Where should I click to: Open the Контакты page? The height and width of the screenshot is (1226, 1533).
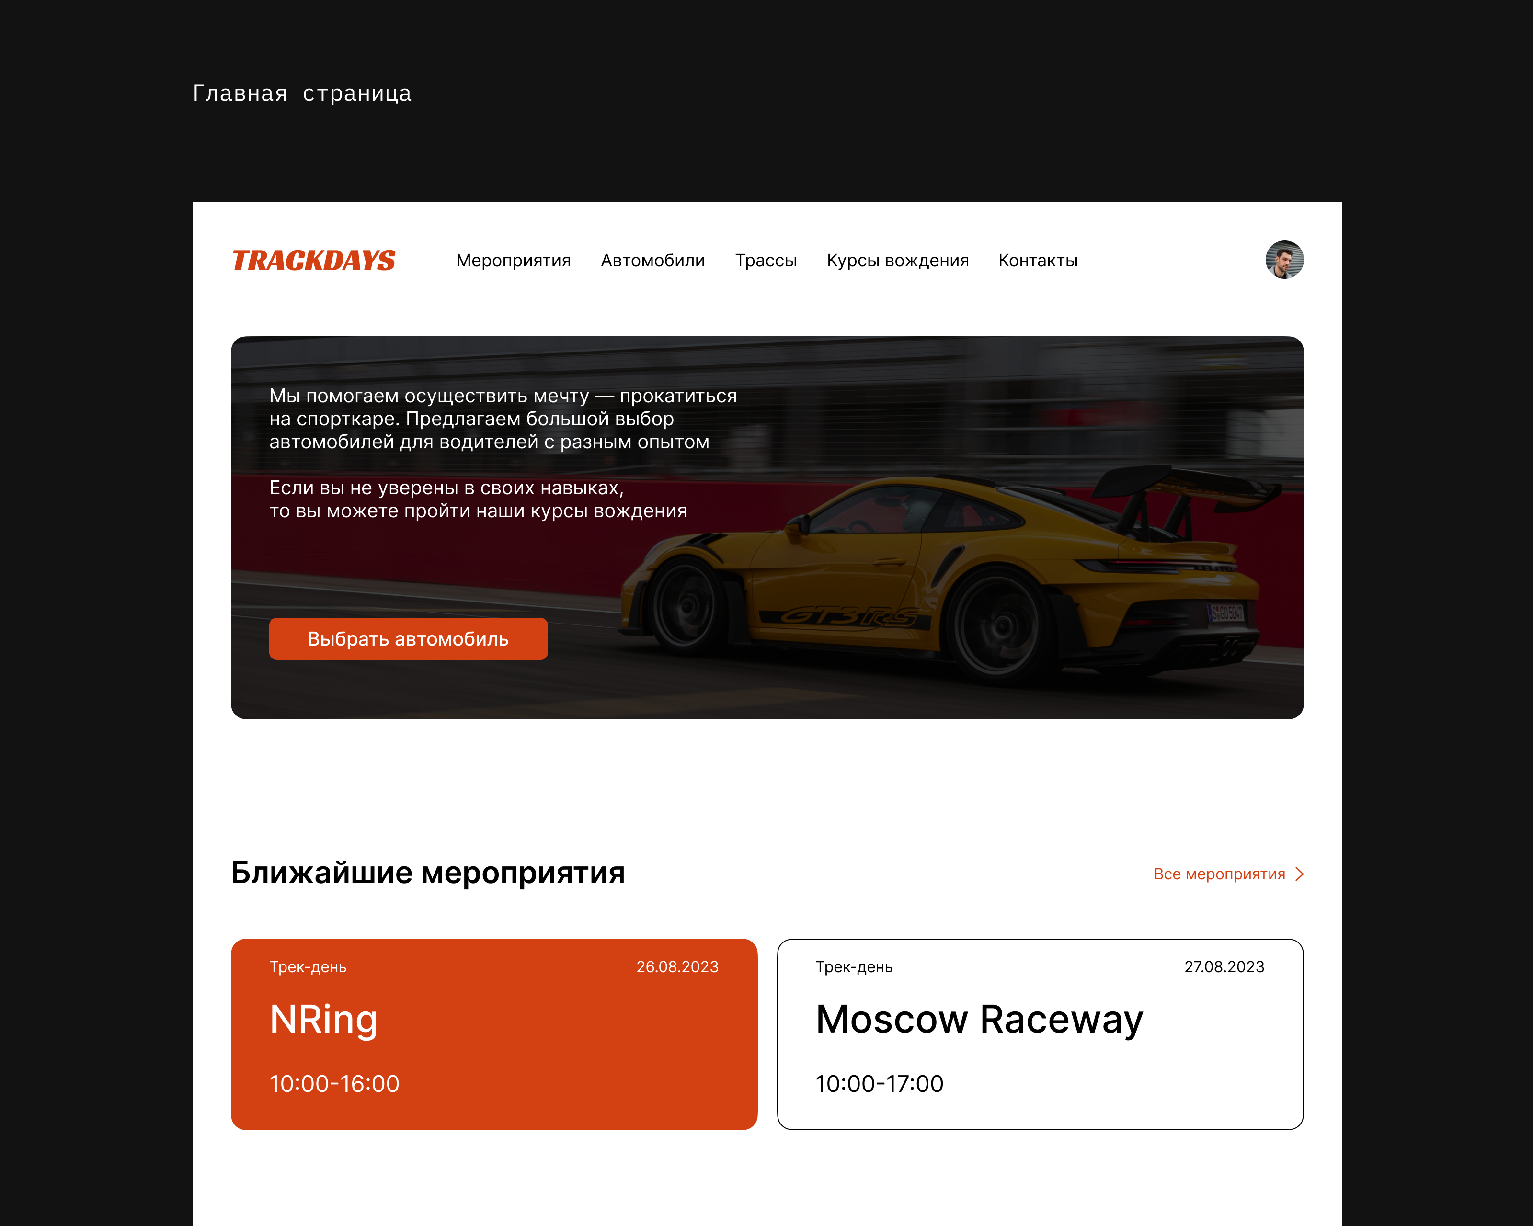point(1038,261)
